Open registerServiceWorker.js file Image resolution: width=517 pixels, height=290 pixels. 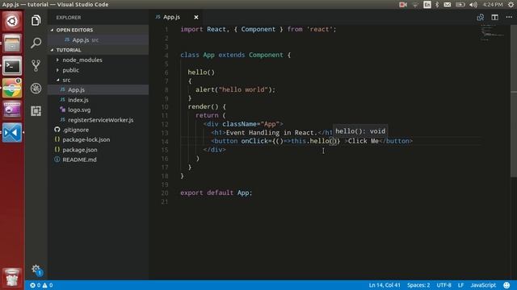pos(100,120)
